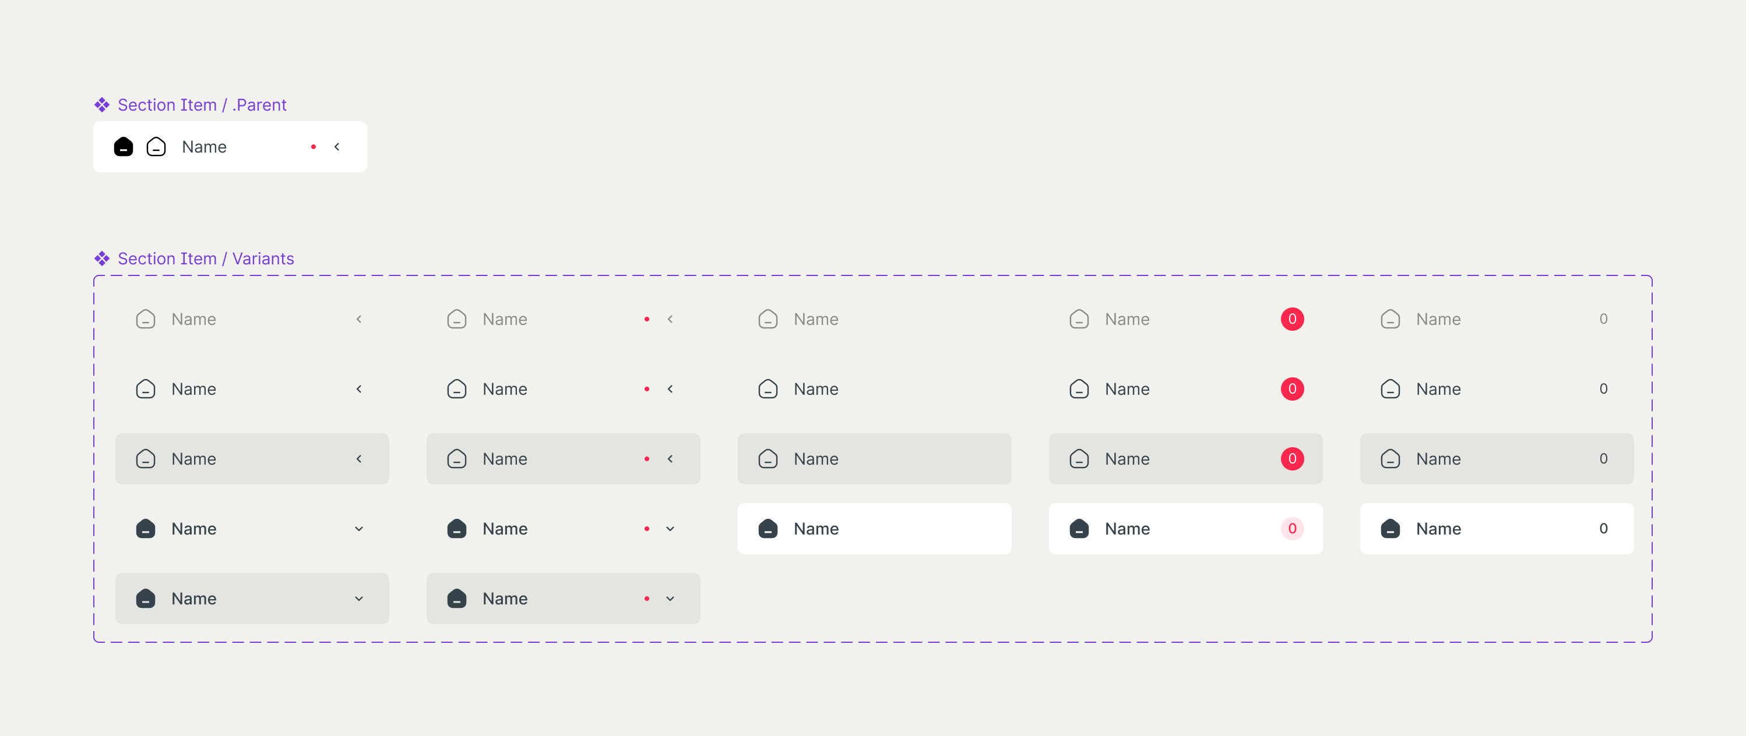Click outline home icon in Parent component

pyautogui.click(x=156, y=147)
